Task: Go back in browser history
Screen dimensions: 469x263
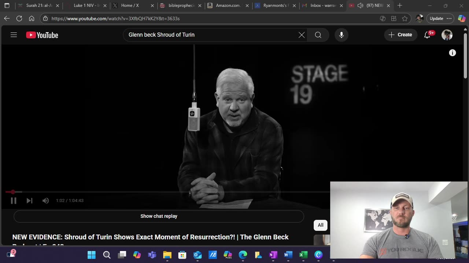Action: click(x=7, y=18)
